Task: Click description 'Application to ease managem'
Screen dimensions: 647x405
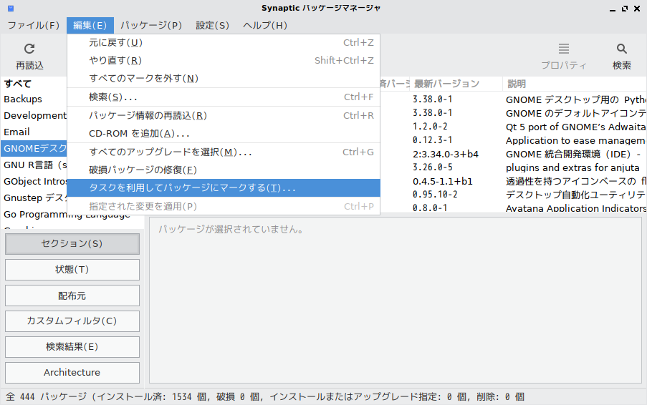Action: click(575, 141)
